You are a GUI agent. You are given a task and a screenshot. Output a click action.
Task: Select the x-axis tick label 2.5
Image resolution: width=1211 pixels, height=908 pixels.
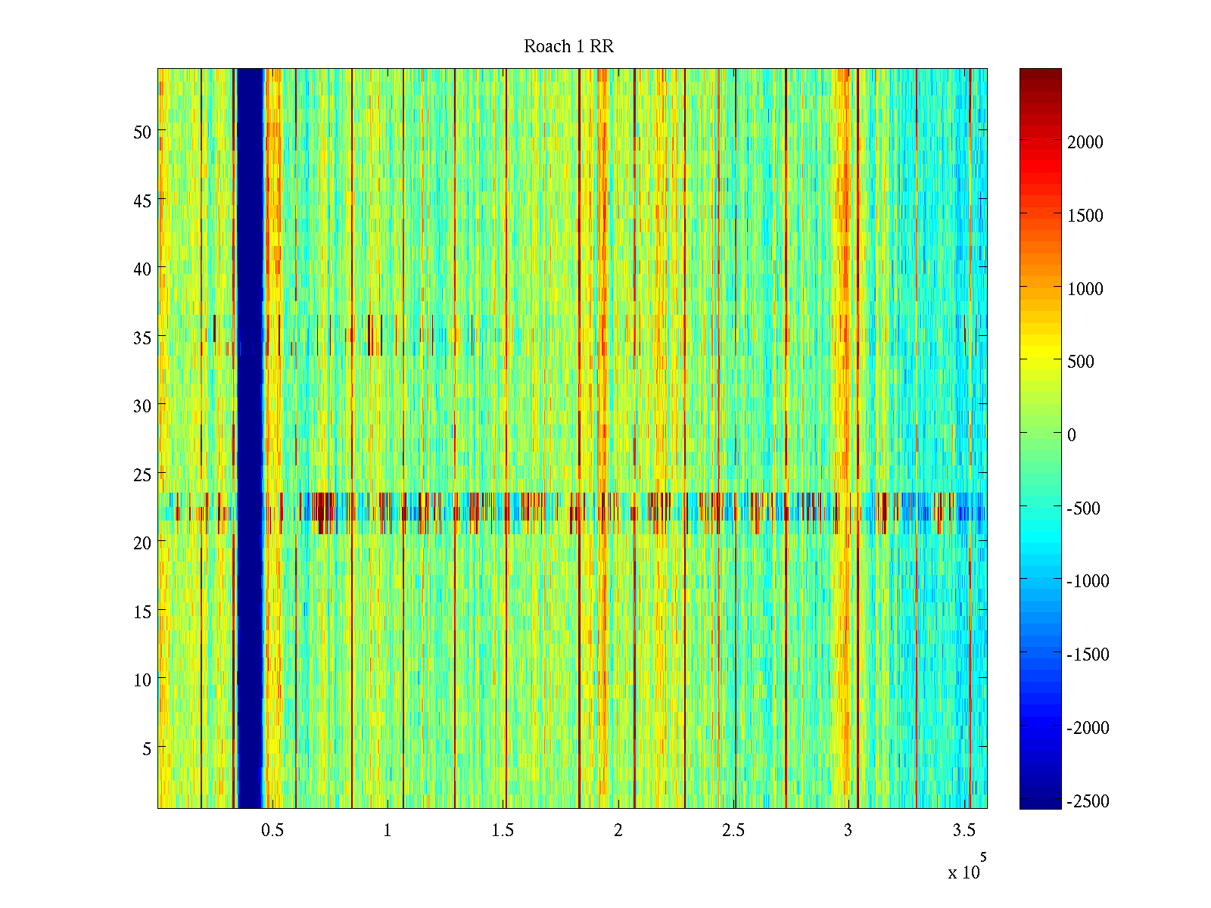(733, 831)
